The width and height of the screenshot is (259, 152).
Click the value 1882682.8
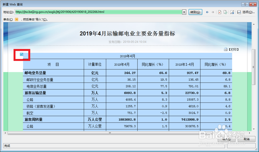point(127,120)
